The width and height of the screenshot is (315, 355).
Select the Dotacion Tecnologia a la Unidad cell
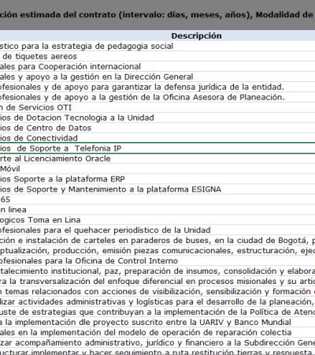point(157,118)
